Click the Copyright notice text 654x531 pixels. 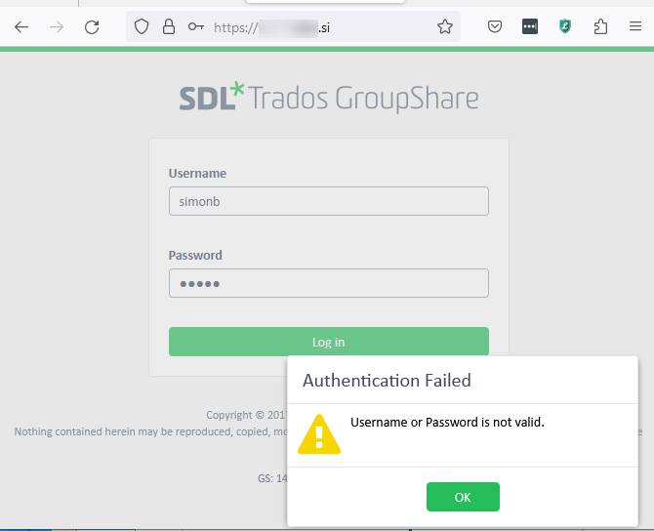point(247,415)
